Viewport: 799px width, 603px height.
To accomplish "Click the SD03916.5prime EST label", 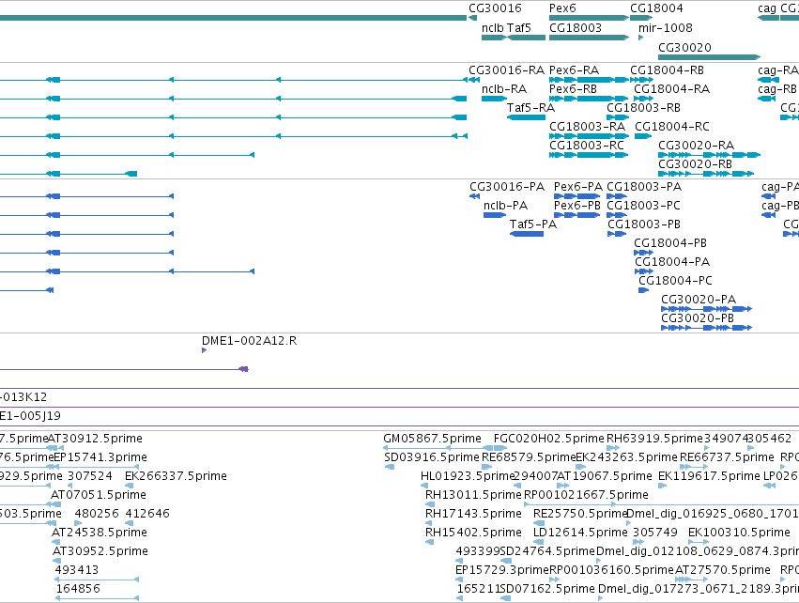I will [432, 456].
